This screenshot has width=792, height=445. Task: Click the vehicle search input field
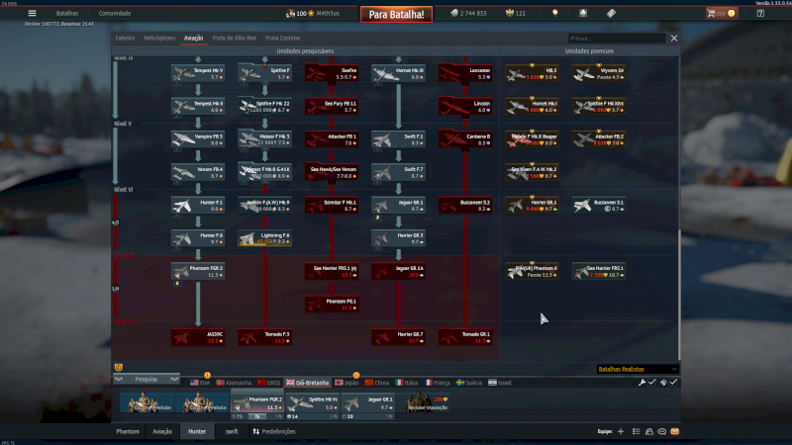click(630, 39)
